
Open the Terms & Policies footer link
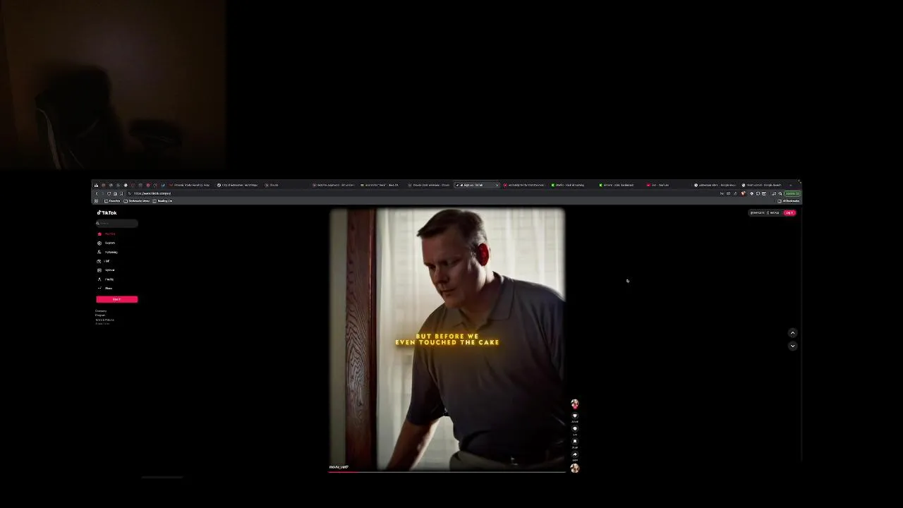(104, 320)
